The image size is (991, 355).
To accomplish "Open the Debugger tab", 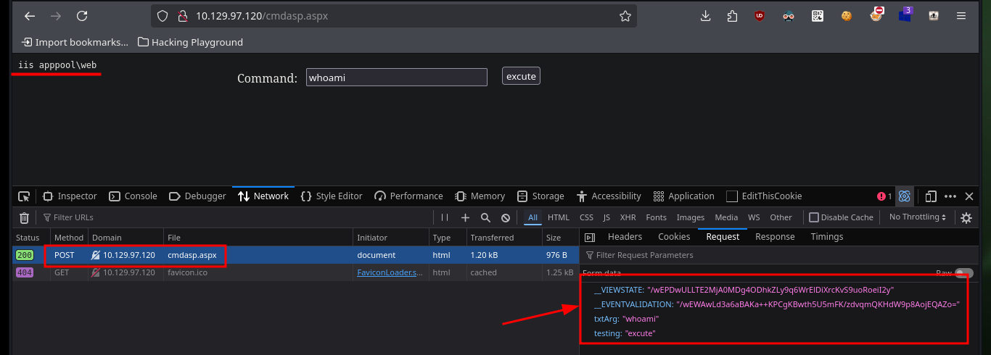I will pos(197,196).
